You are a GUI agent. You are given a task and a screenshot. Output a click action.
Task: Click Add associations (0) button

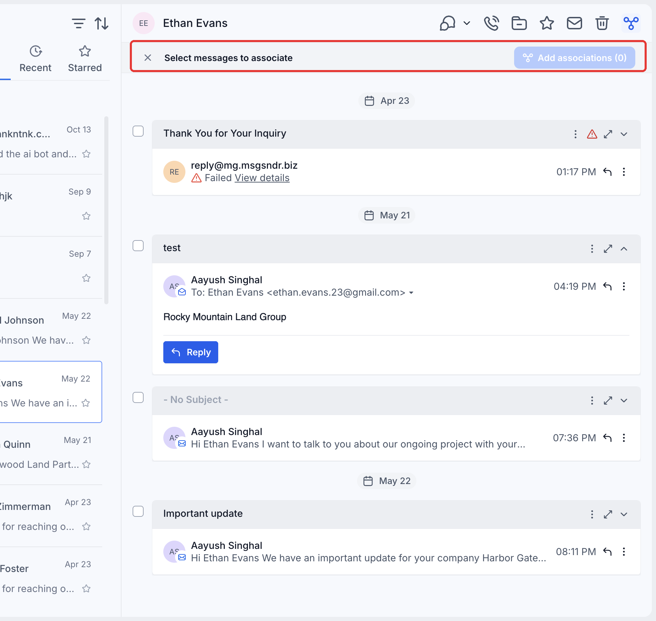click(575, 58)
